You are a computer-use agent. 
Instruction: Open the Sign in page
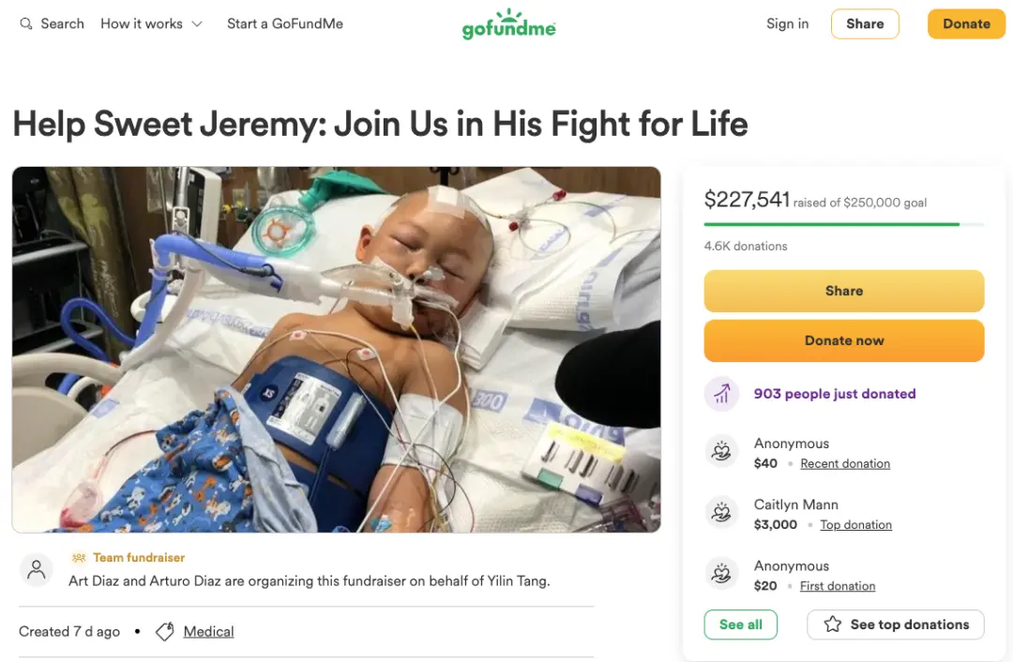787,23
